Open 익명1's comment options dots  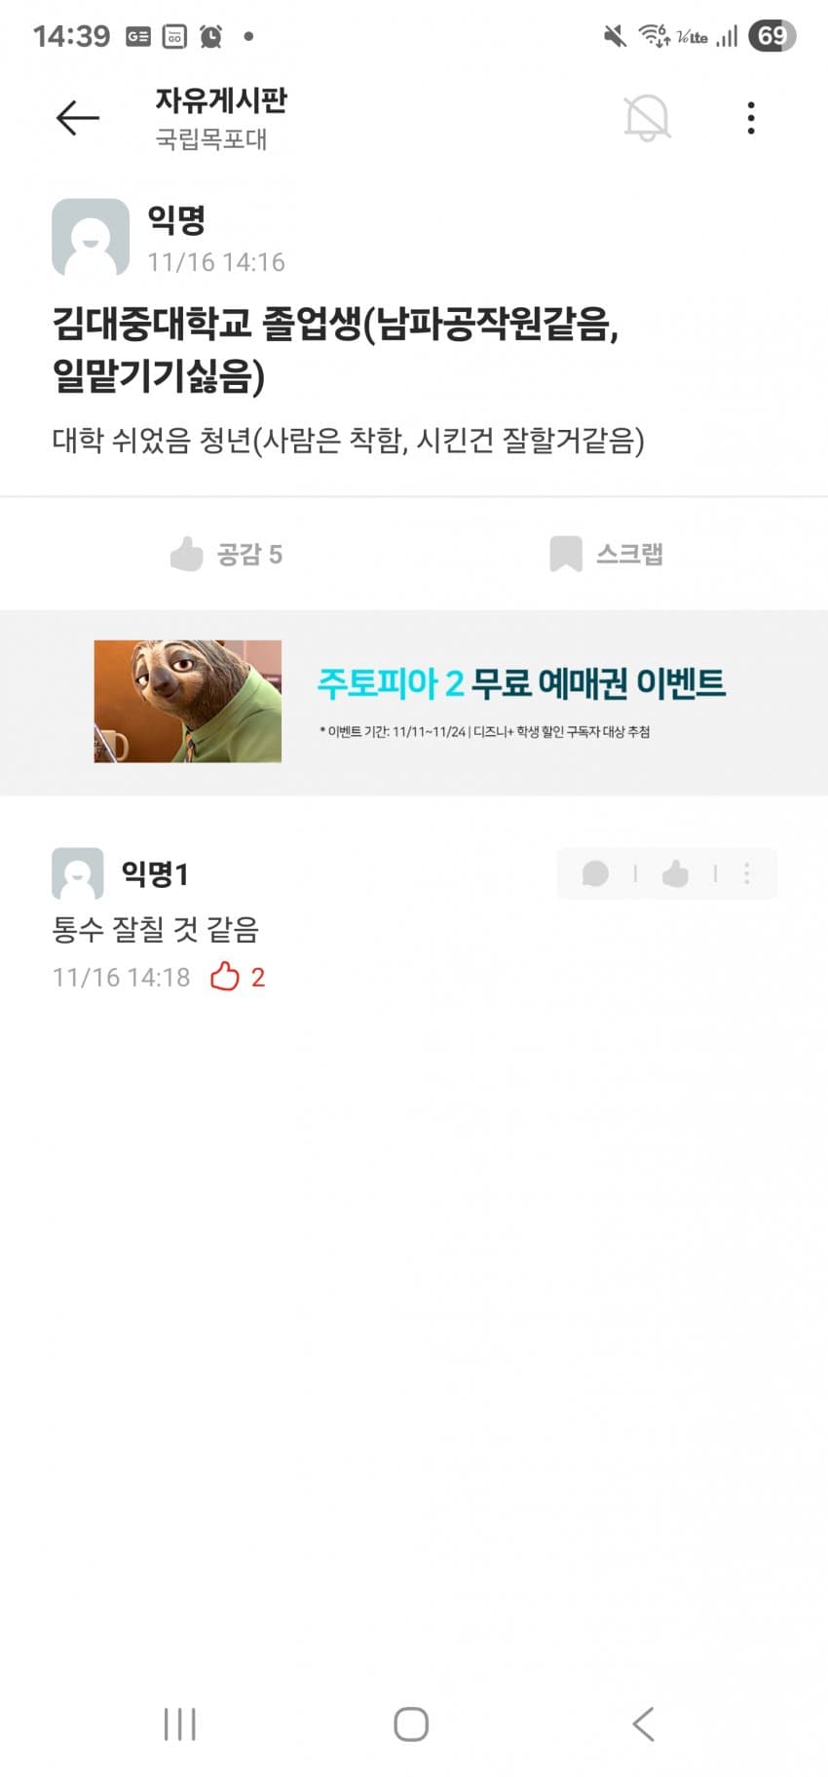point(747,873)
